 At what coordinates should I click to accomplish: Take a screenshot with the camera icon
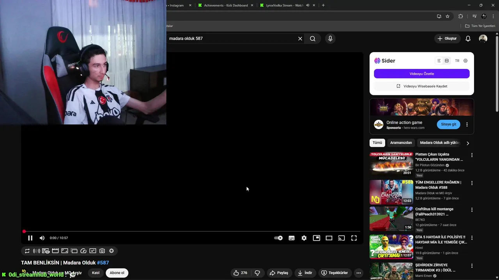(x=102, y=251)
